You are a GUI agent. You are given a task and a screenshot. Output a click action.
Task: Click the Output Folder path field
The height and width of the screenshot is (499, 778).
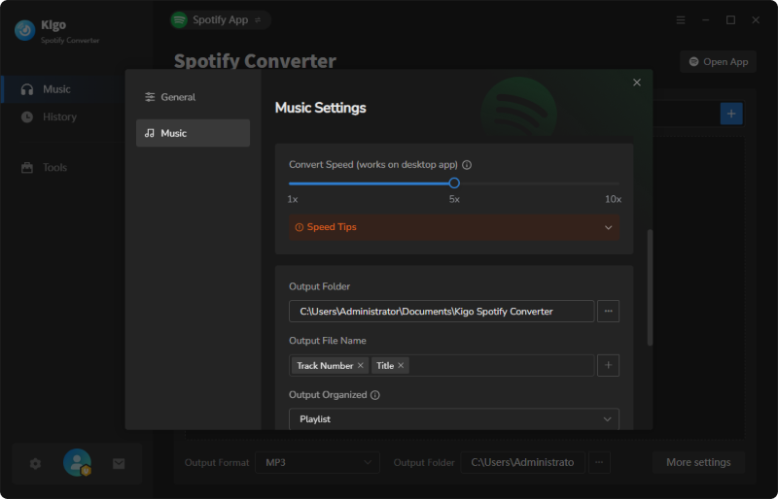click(x=442, y=312)
